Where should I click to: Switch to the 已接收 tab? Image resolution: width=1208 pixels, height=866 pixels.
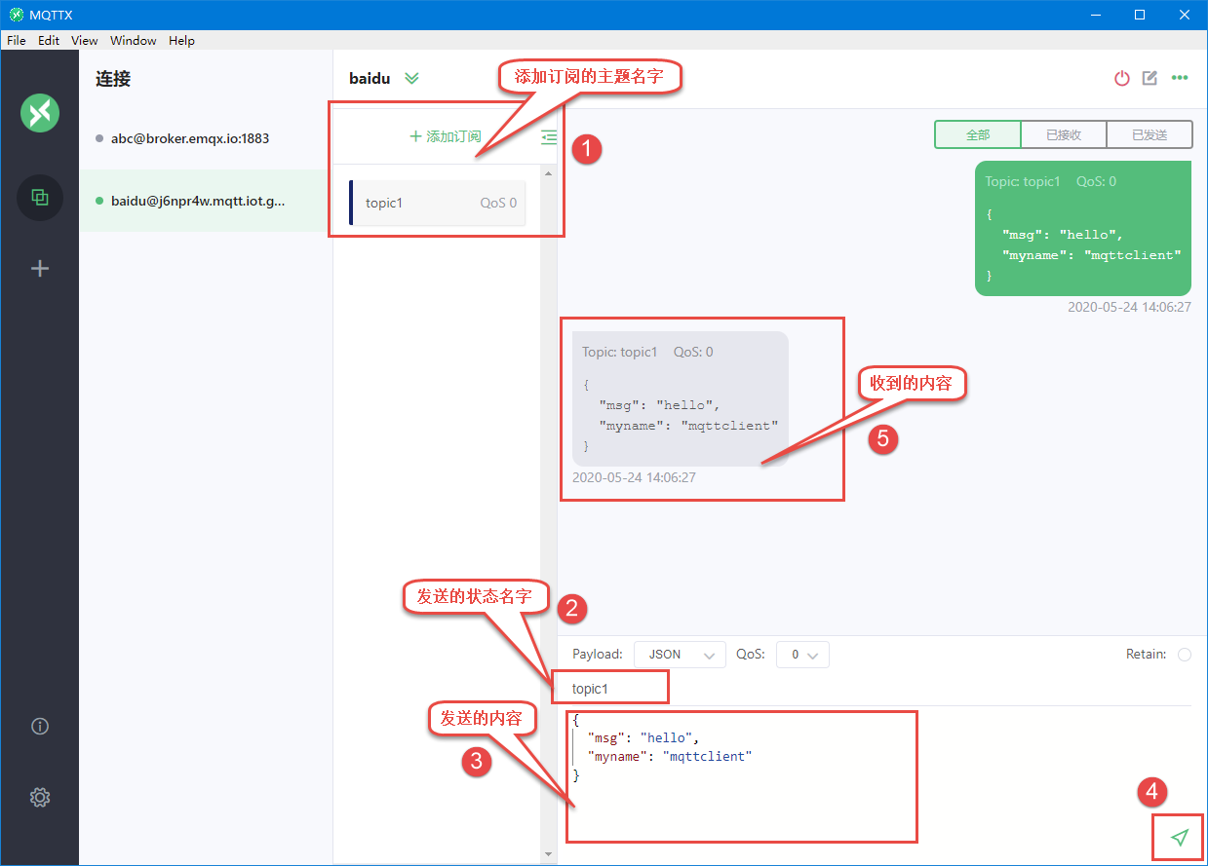click(1063, 134)
